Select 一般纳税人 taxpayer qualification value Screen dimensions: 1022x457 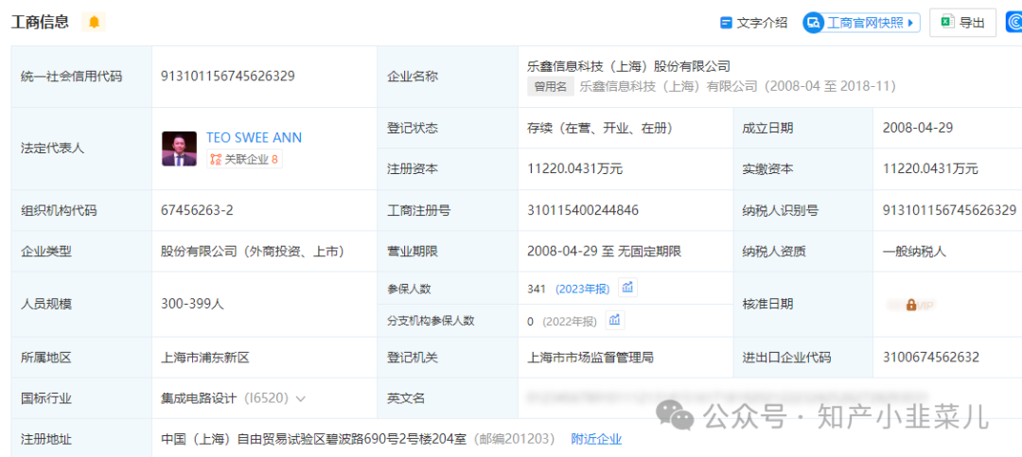click(x=914, y=251)
